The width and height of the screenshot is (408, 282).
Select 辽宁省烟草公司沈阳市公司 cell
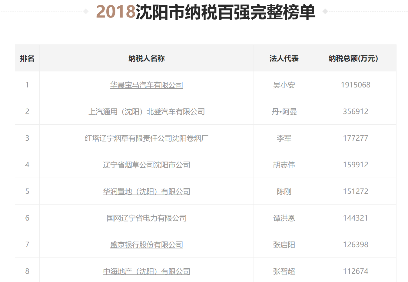pyautogui.click(x=147, y=165)
